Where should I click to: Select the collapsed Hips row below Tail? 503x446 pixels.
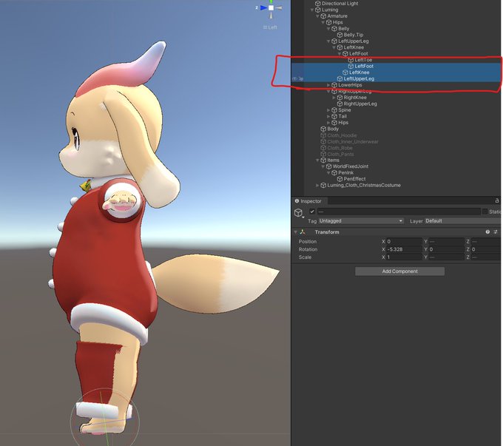pyautogui.click(x=396, y=123)
